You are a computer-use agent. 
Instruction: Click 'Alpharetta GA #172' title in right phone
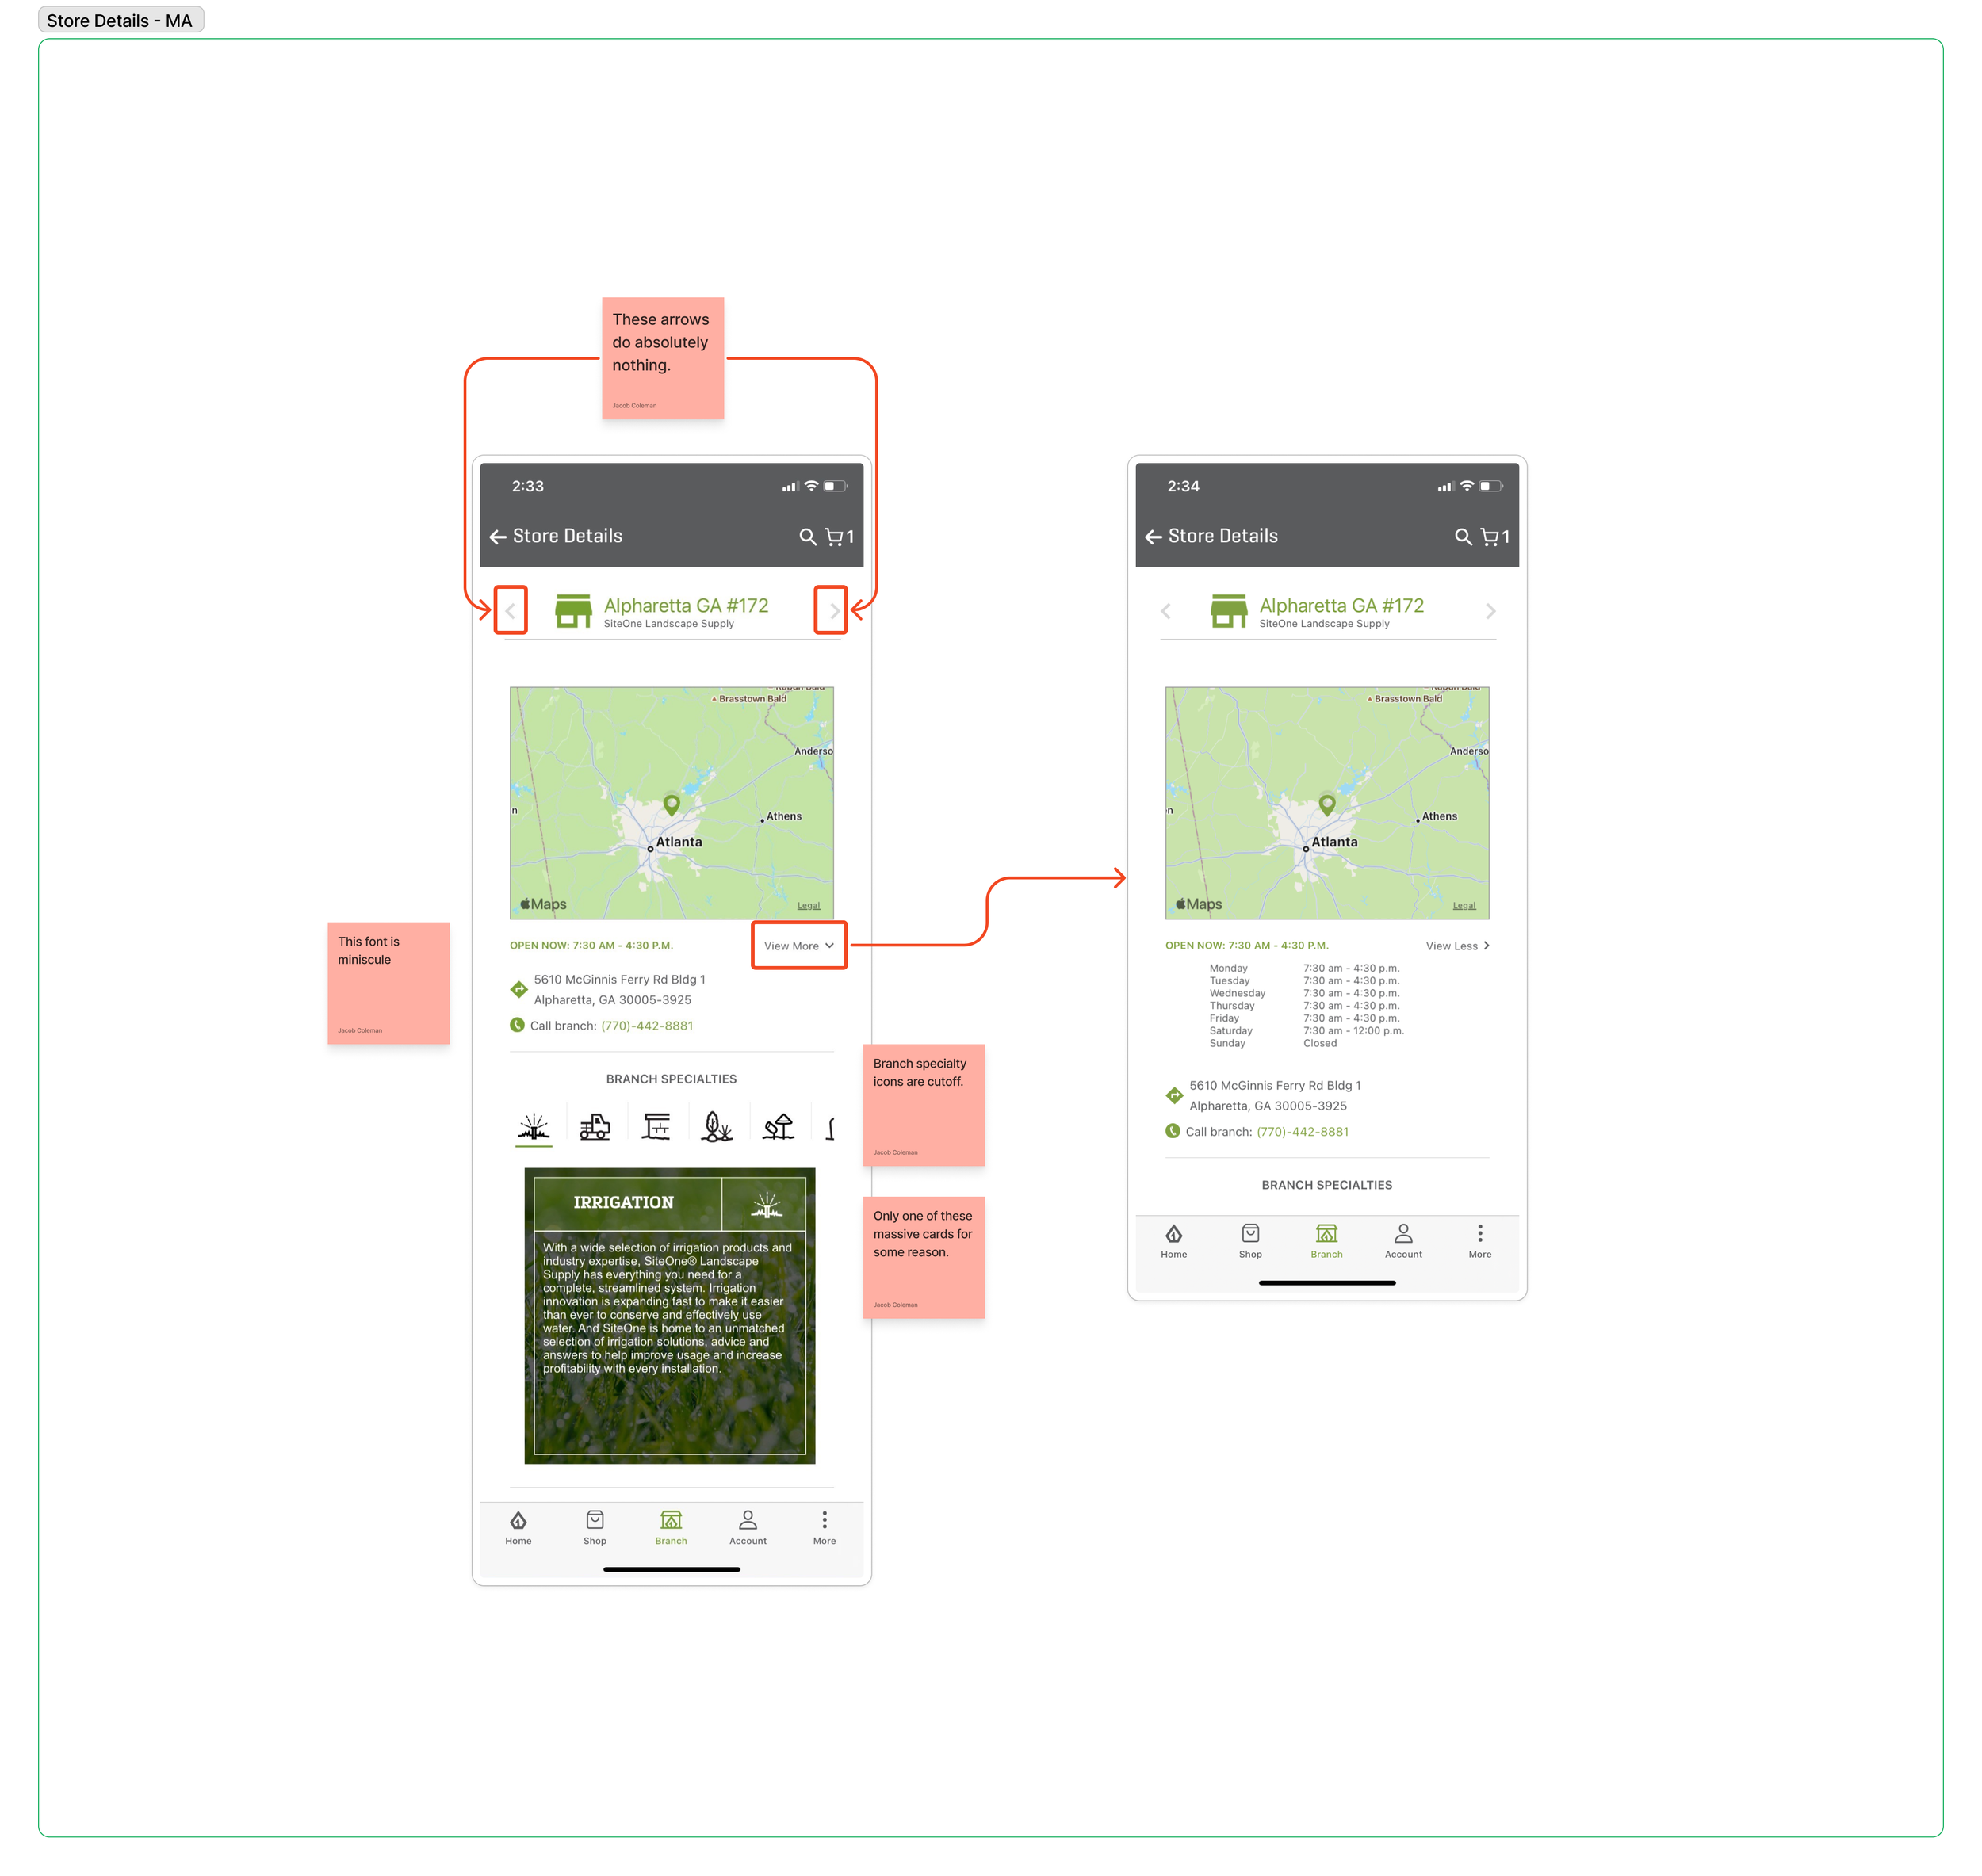(1341, 605)
